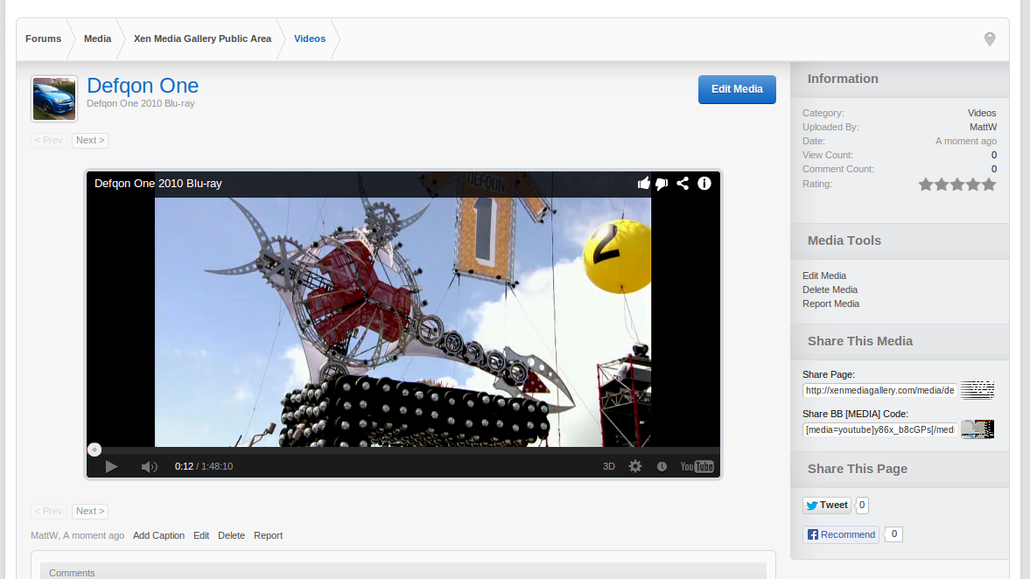Select the Share Page URL field
This screenshot has height=579, width=1030.
coord(879,391)
